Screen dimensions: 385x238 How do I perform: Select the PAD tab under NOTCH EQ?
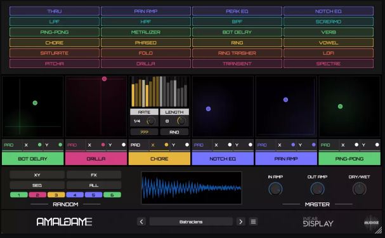coord(199,145)
